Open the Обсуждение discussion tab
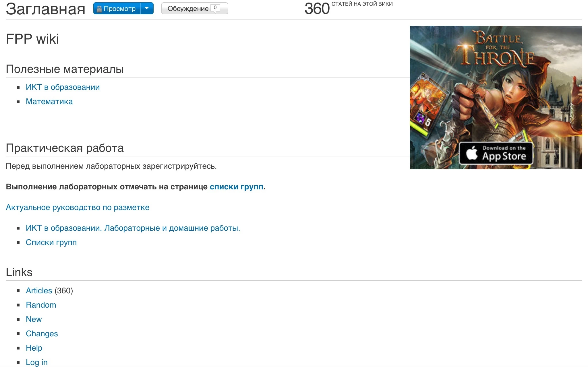 point(188,9)
